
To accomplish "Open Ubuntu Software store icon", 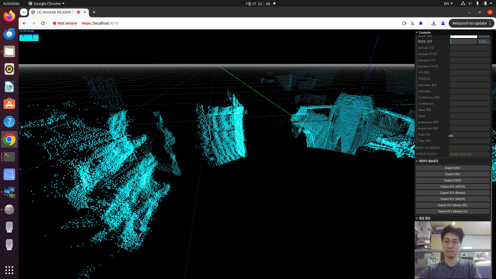I will (9, 104).
